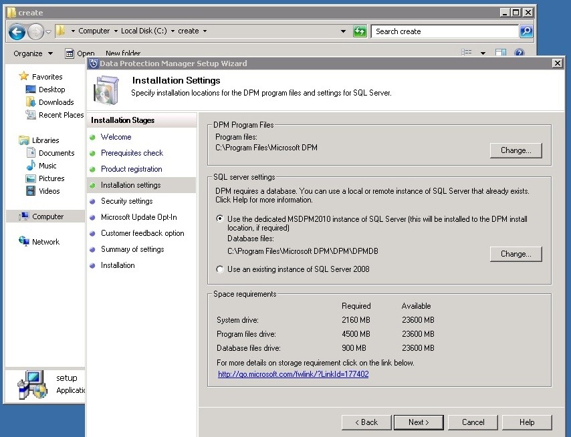
Task: Click the Computer icon in navigation pane
Action: [24, 216]
